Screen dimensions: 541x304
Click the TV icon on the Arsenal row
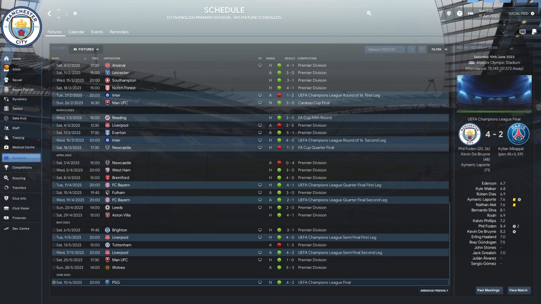tap(260, 65)
